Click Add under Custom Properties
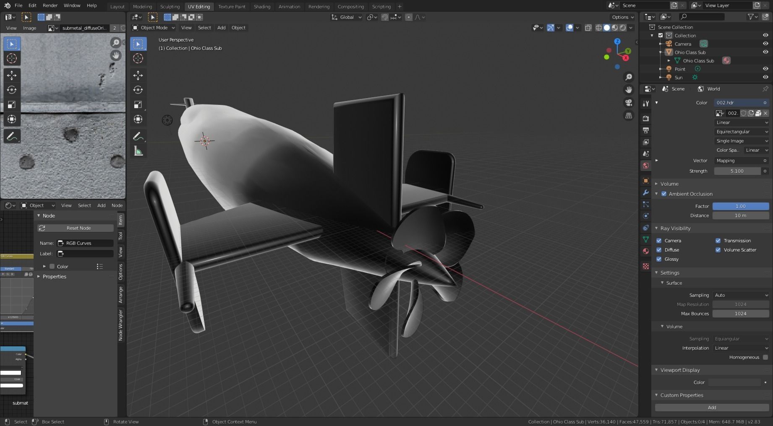The height and width of the screenshot is (426, 773). coord(712,408)
